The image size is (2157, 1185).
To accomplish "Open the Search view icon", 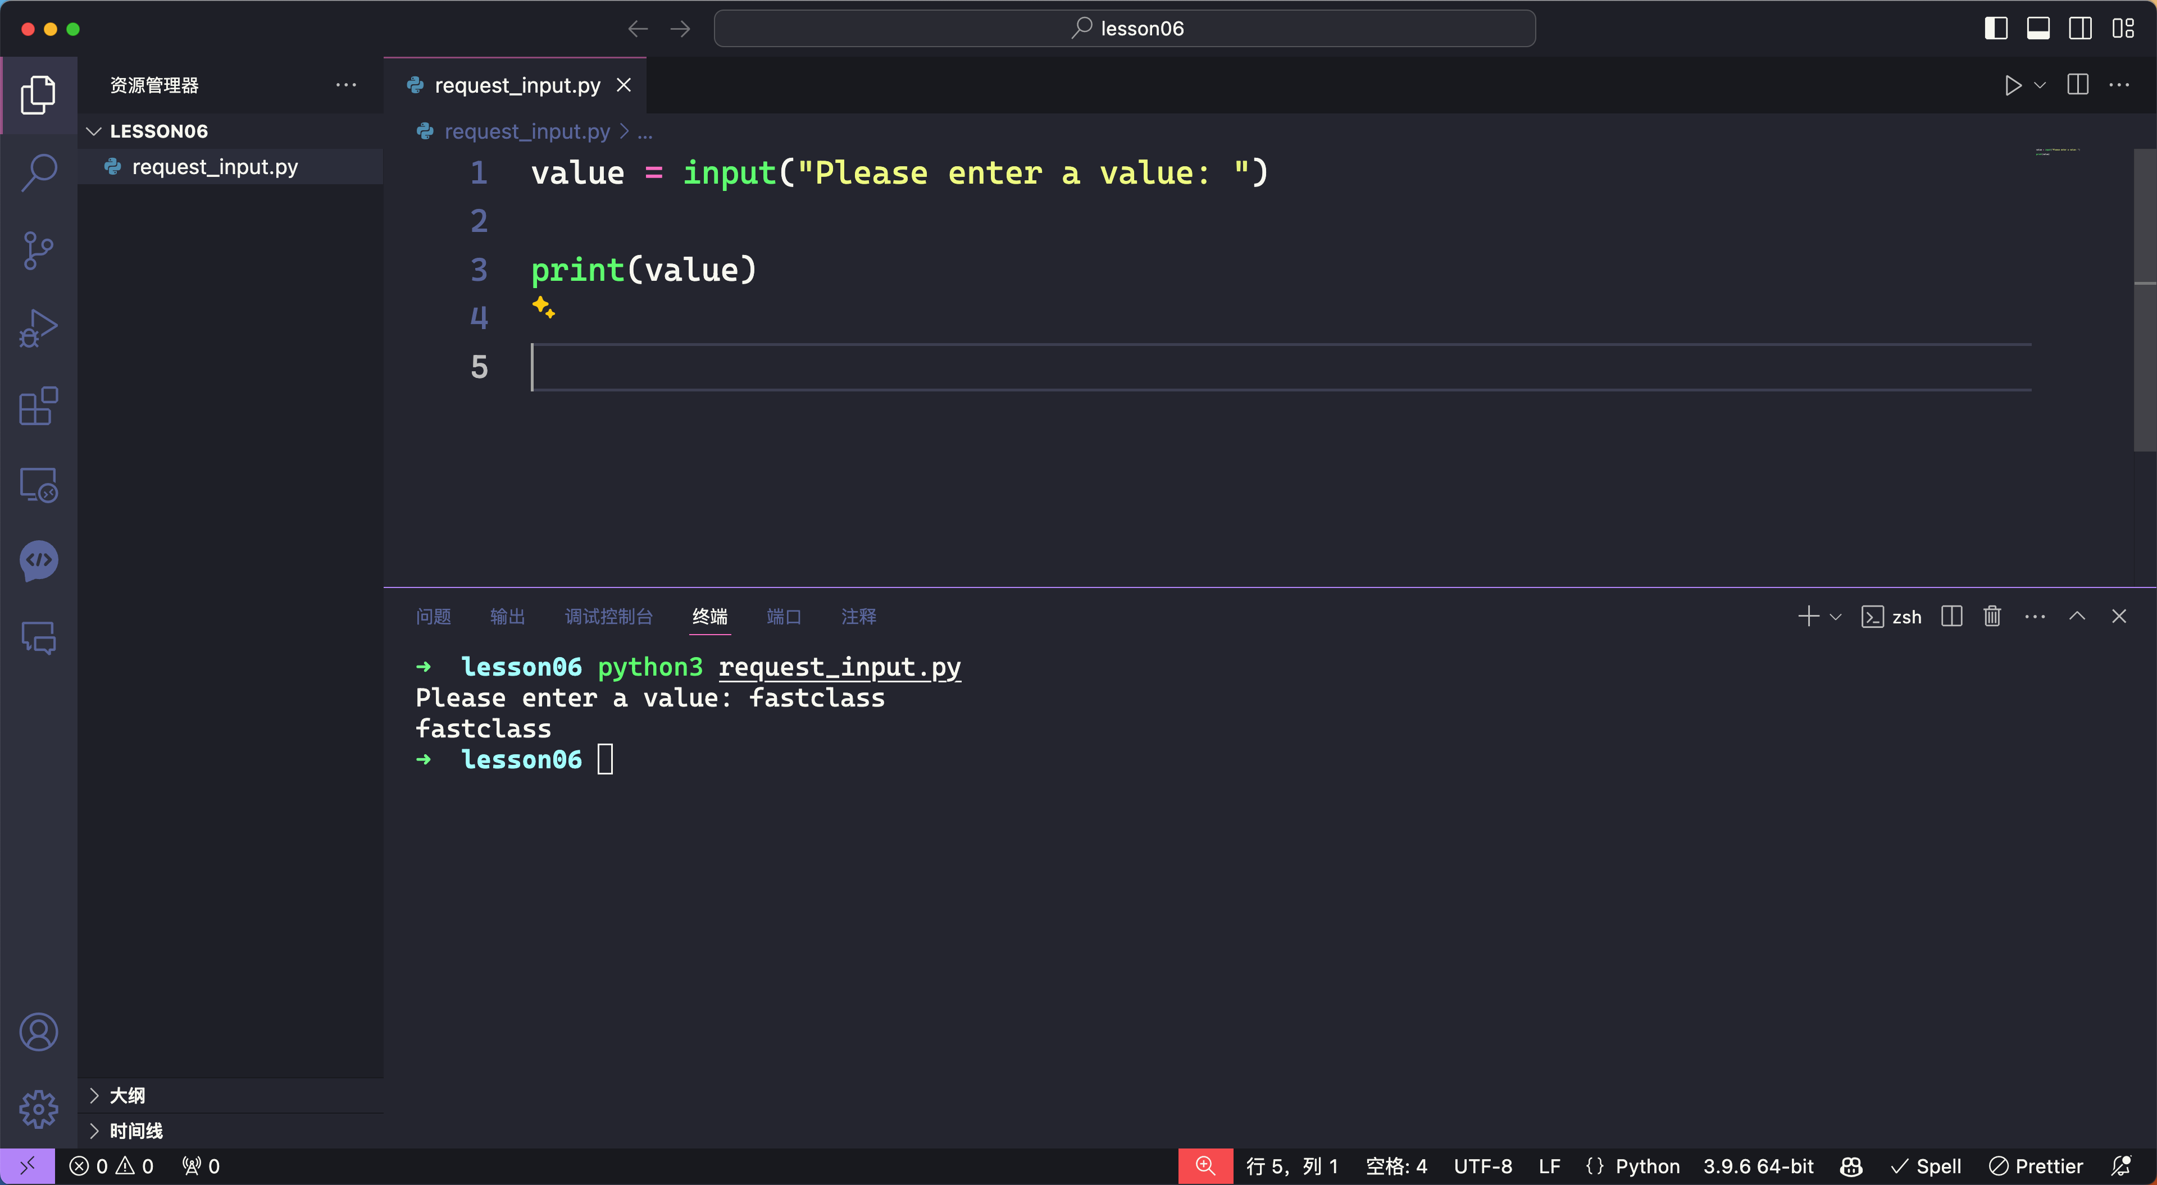I will coord(39,172).
